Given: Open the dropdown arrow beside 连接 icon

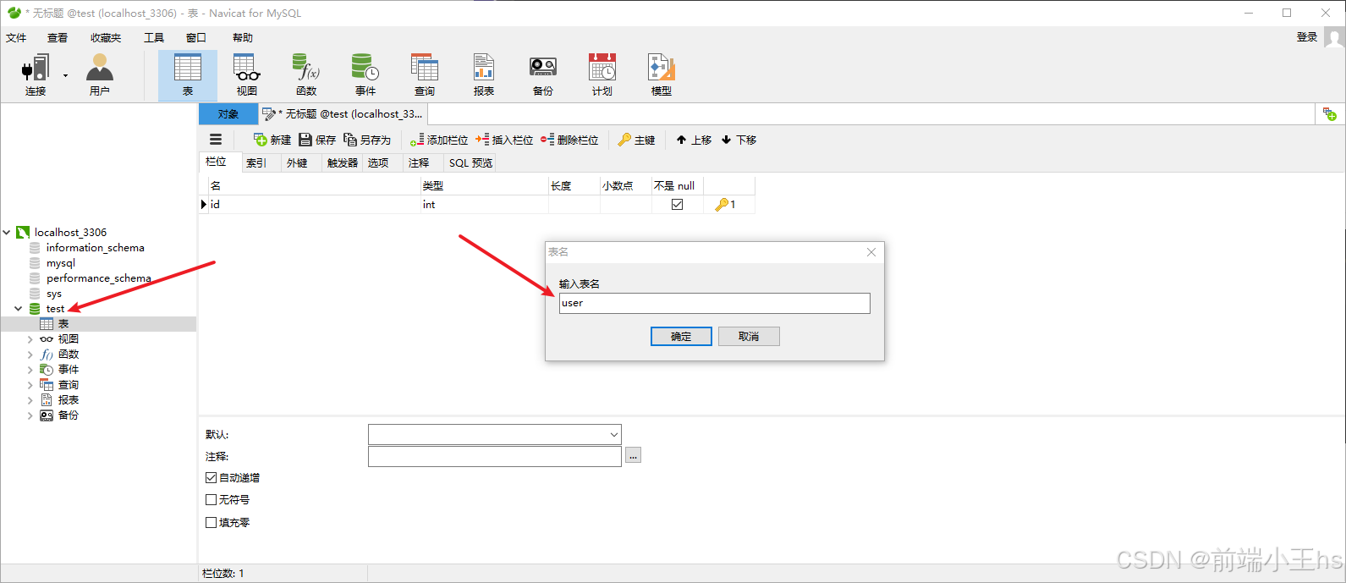Looking at the screenshot, I should coord(65,75).
